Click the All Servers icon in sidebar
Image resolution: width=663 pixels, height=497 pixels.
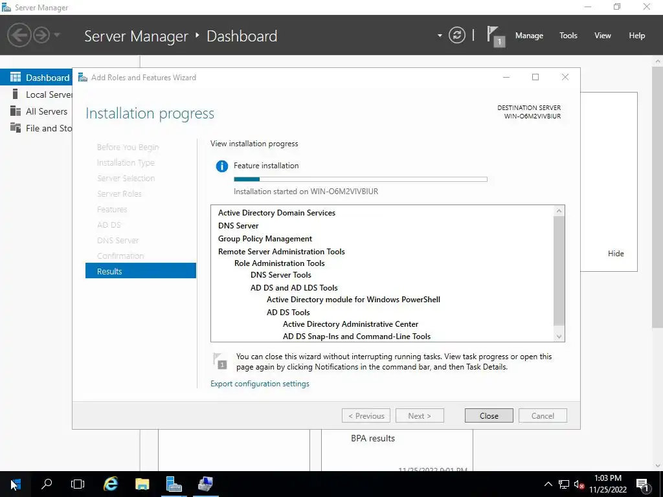click(16, 111)
